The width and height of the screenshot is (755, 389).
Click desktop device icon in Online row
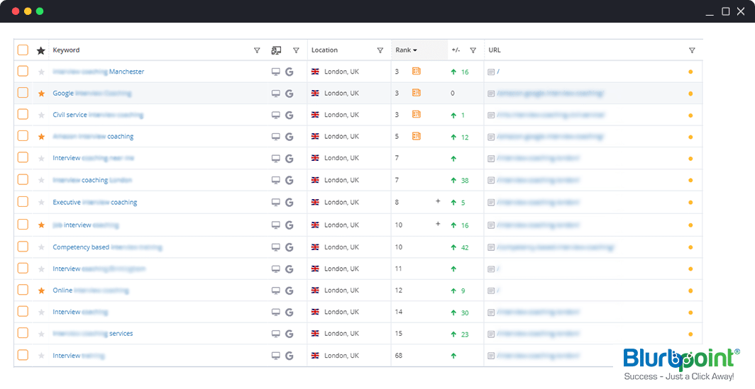tap(276, 291)
